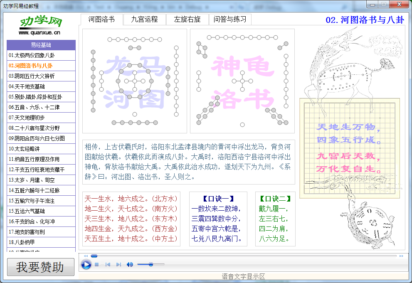Adjust the volume slider knob
Screen dimensions: 412x283
click(x=151, y=264)
